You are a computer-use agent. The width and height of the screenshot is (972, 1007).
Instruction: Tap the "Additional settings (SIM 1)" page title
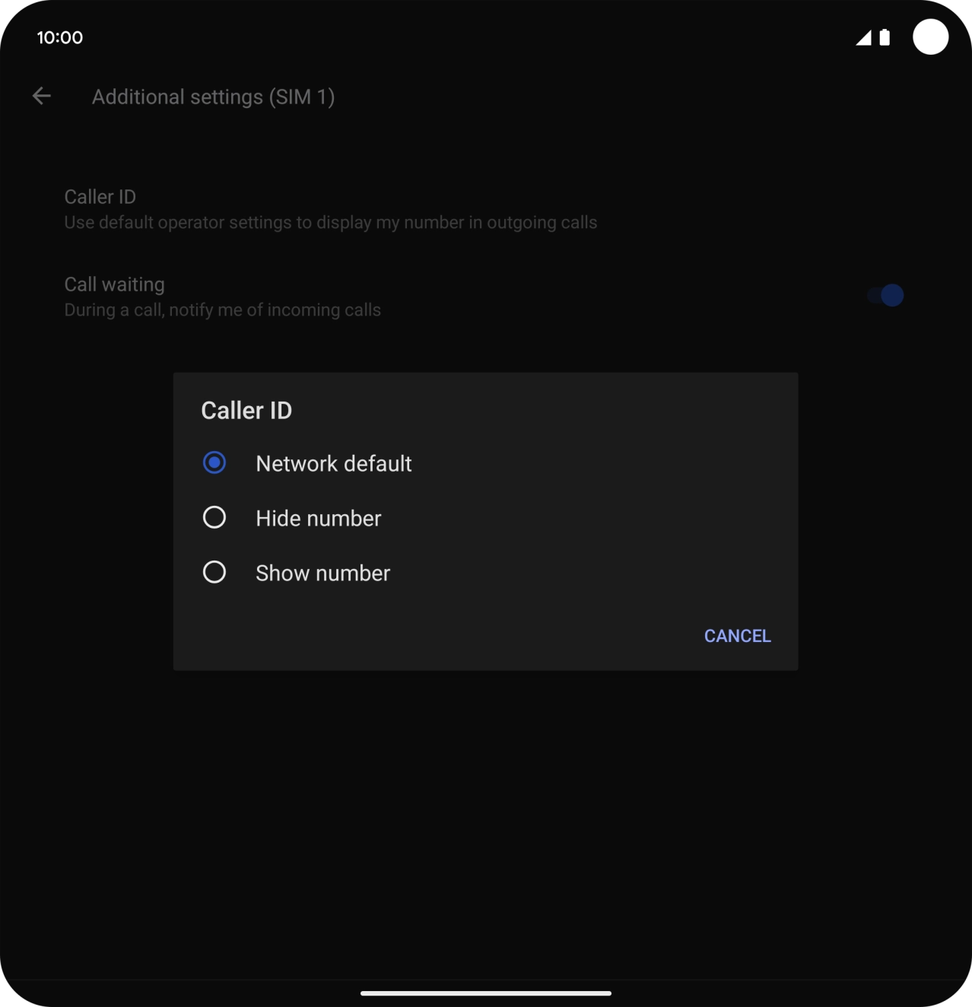pos(213,97)
